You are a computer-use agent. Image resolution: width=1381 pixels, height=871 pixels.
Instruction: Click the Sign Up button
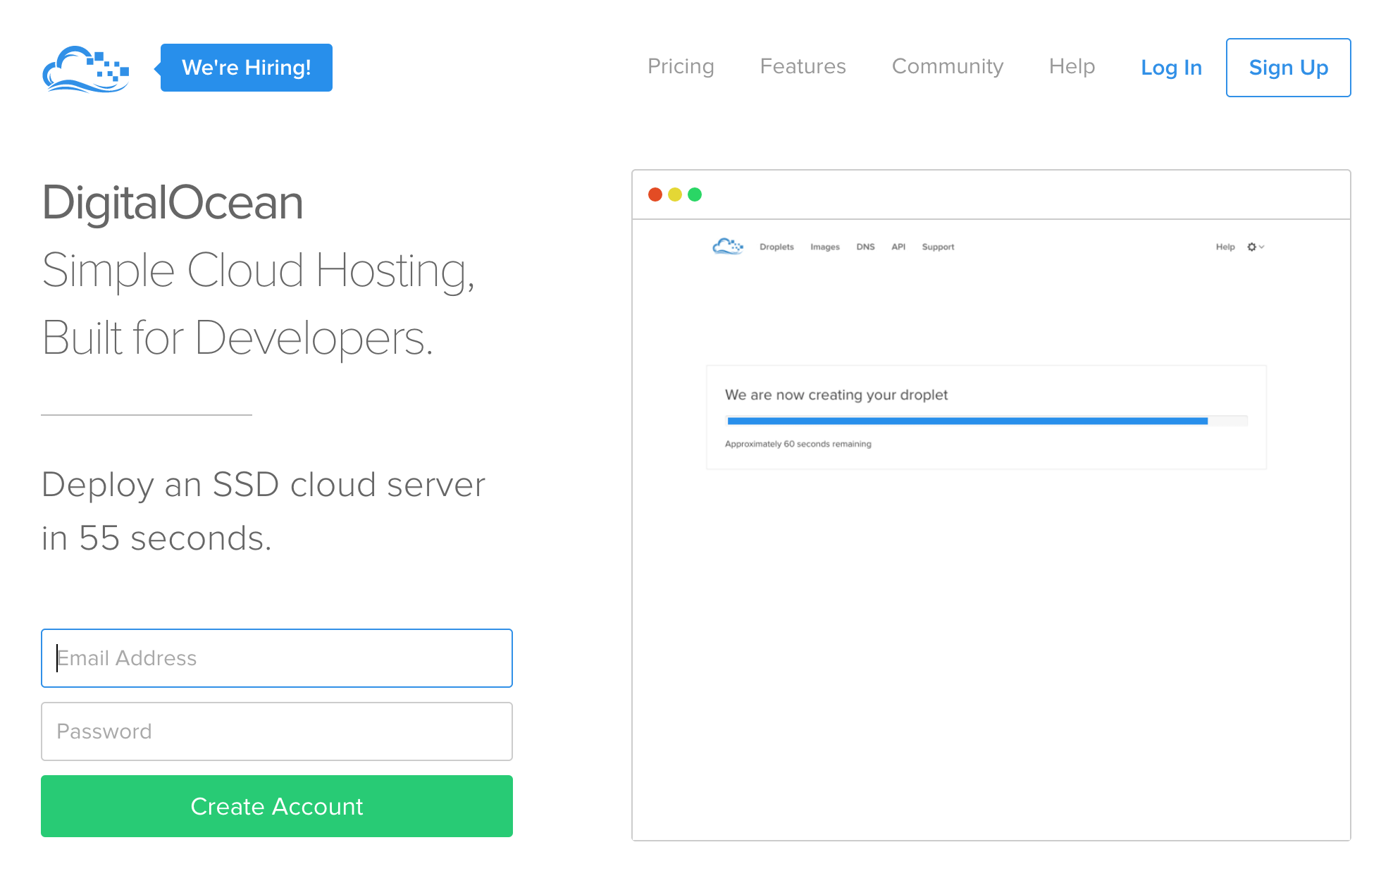1288,68
